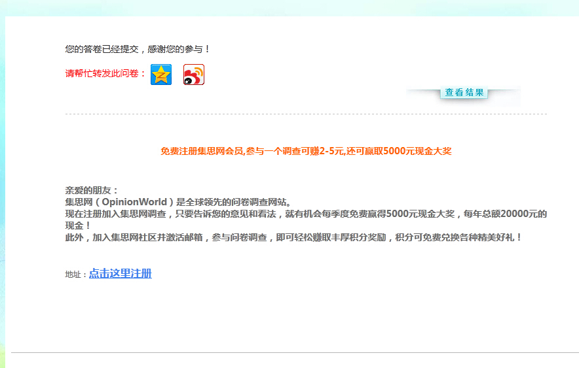Screen dimensions: 579x368
Task: Share survey via Sina Weibo icon
Action: [x=193, y=75]
